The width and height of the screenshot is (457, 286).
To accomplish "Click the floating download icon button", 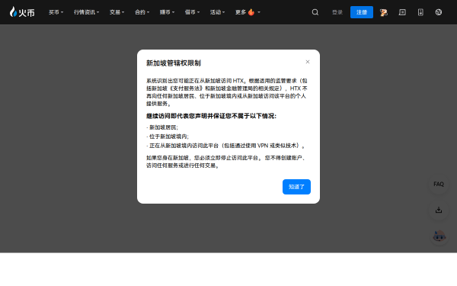I will pos(439,210).
